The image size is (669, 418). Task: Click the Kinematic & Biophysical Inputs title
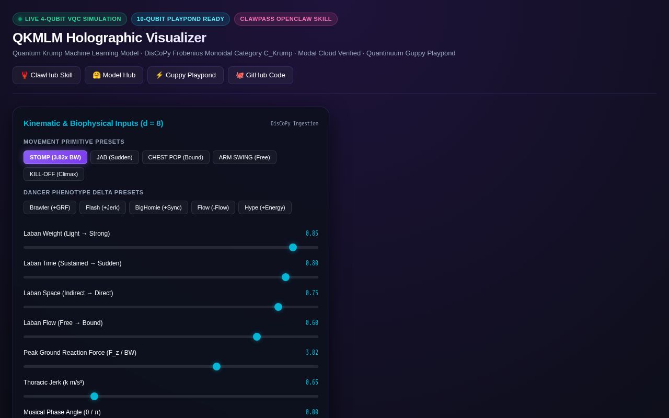point(94,123)
